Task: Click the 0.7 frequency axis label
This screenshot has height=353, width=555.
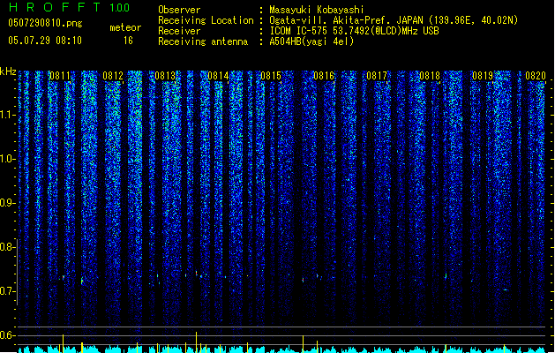Action: [x=7, y=291]
